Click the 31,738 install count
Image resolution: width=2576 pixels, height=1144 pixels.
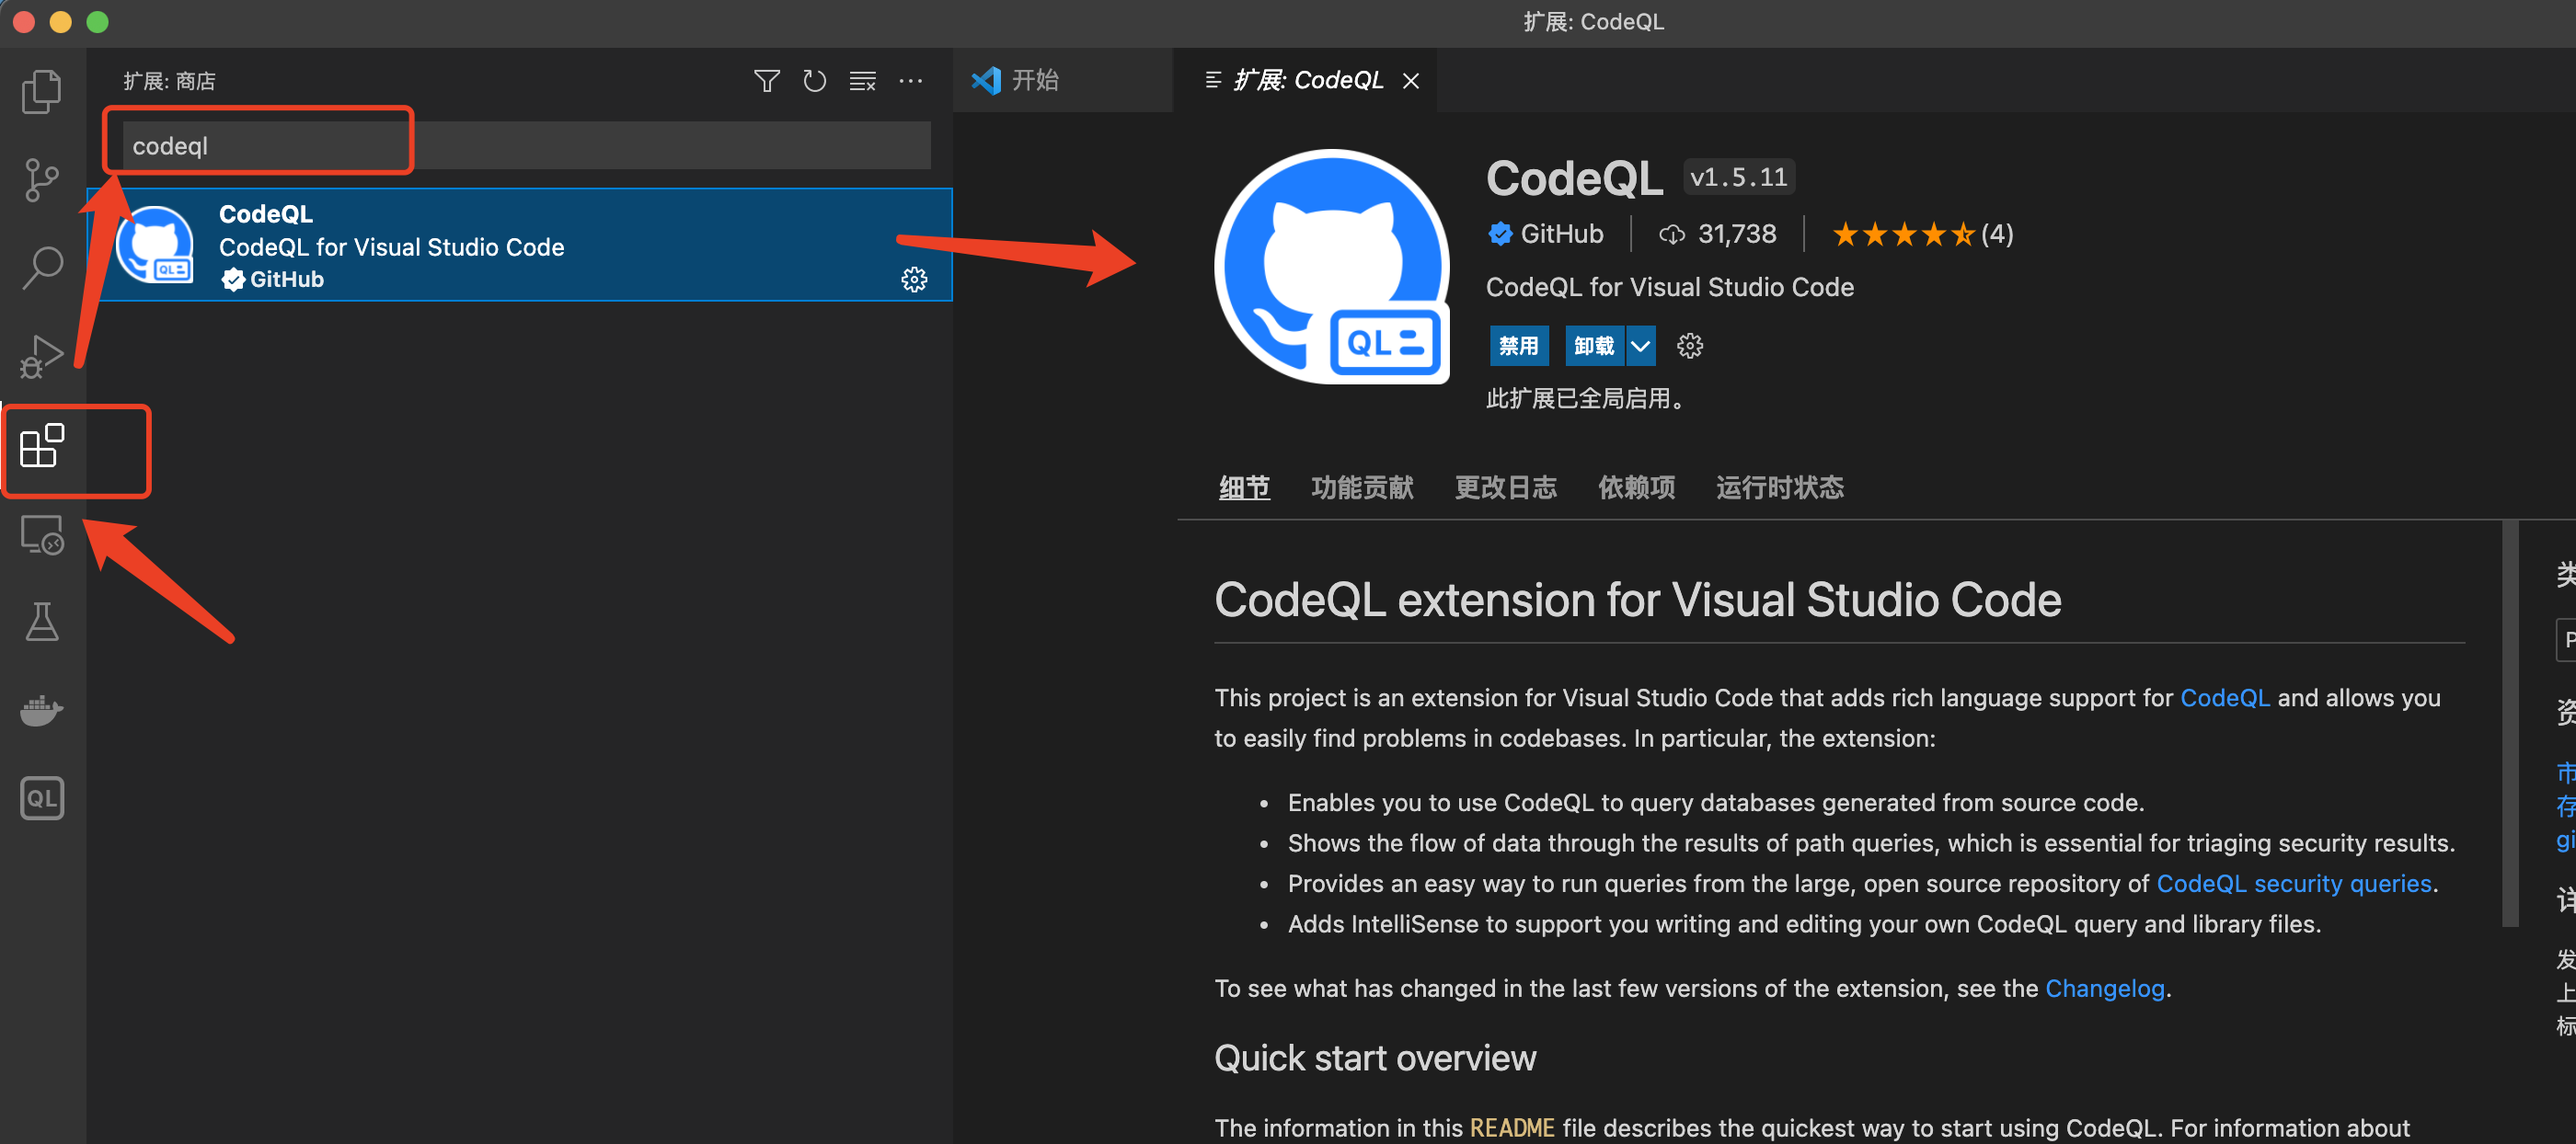(1718, 234)
